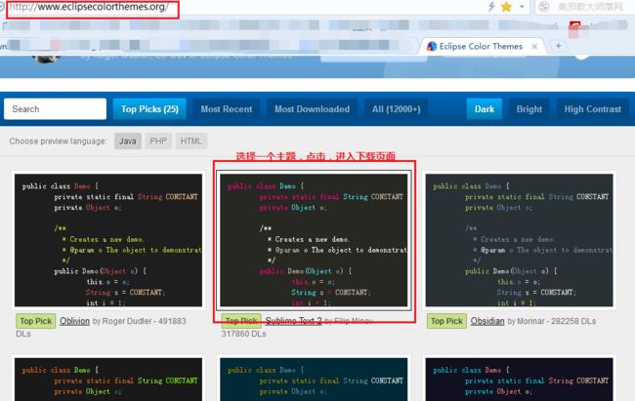Show Most Downloaded themes

[x=312, y=109]
